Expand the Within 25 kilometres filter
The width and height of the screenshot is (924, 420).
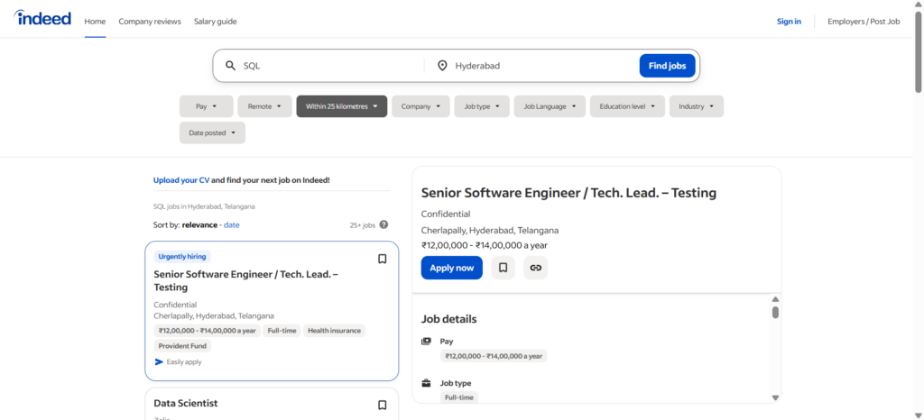tap(342, 106)
